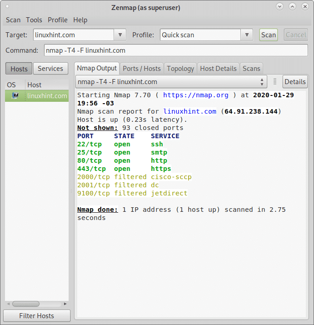Open the Scan menu
This screenshot has height=325, width=314.
[x=13, y=20]
